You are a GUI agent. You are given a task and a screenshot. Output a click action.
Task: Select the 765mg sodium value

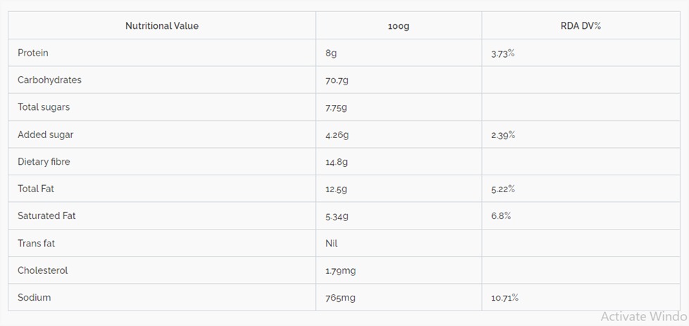340,297
